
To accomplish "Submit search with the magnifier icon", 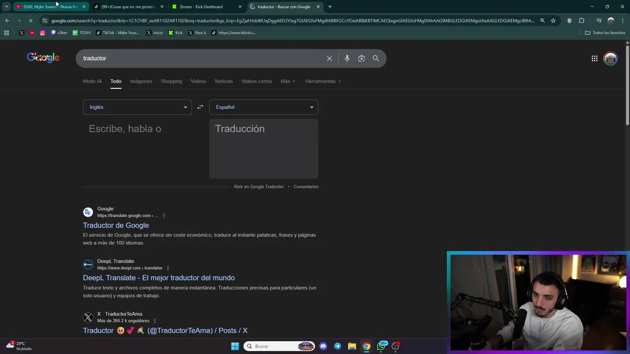I will point(376,59).
